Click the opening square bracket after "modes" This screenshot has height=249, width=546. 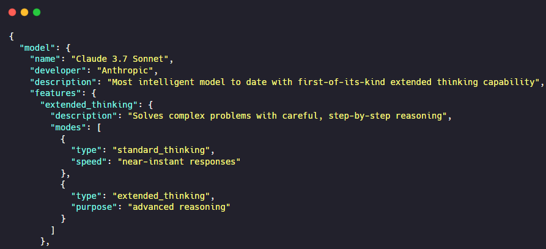tap(99, 128)
